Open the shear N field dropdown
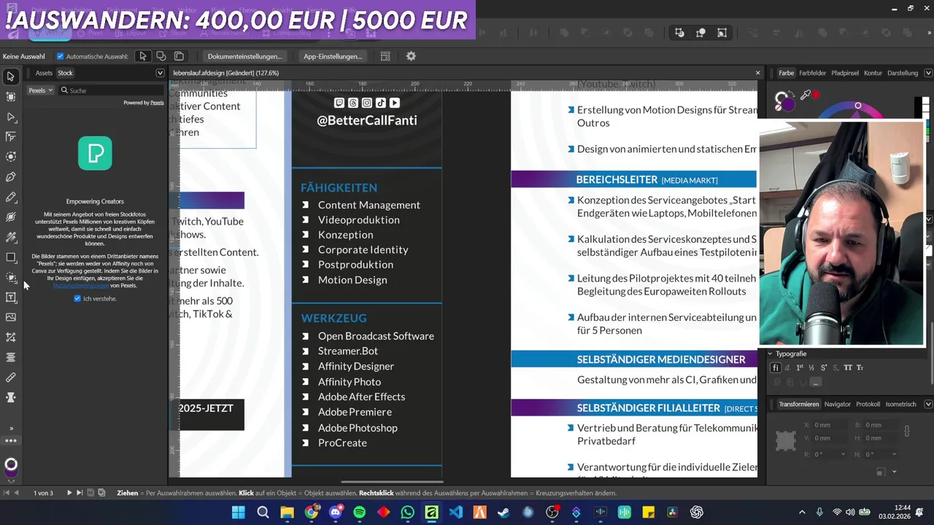 pos(895,454)
